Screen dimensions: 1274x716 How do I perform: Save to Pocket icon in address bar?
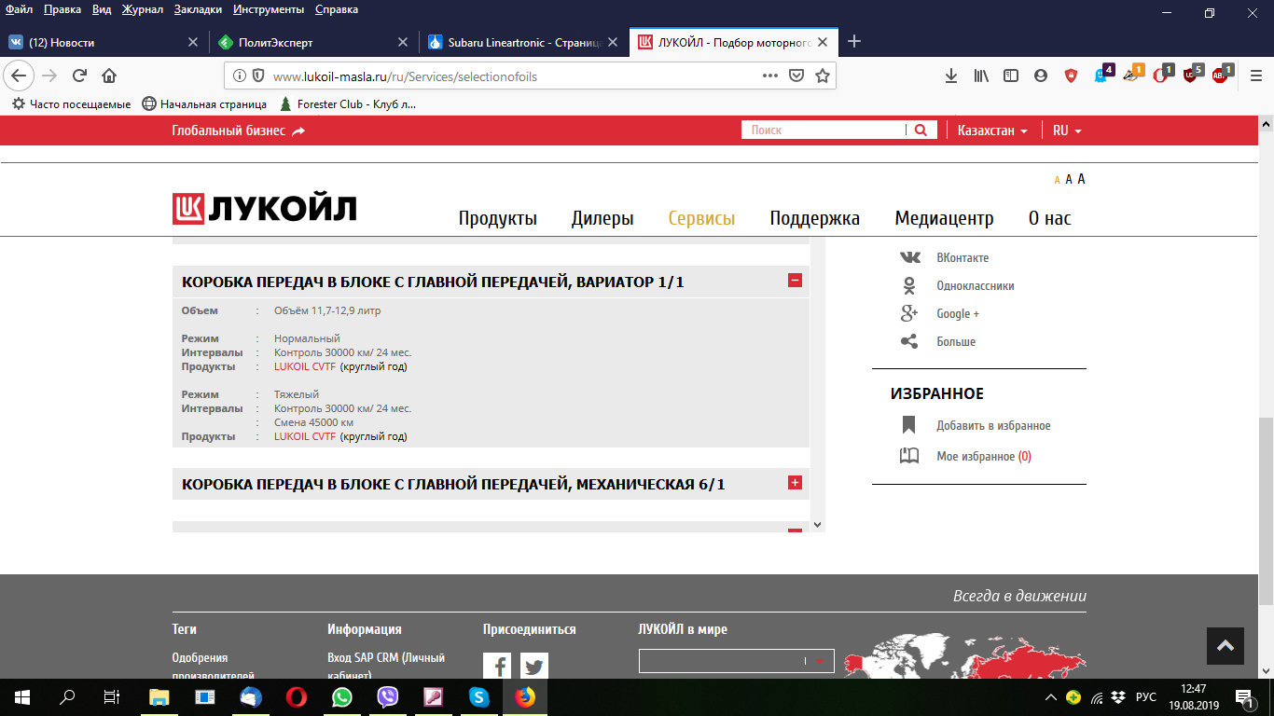(796, 76)
